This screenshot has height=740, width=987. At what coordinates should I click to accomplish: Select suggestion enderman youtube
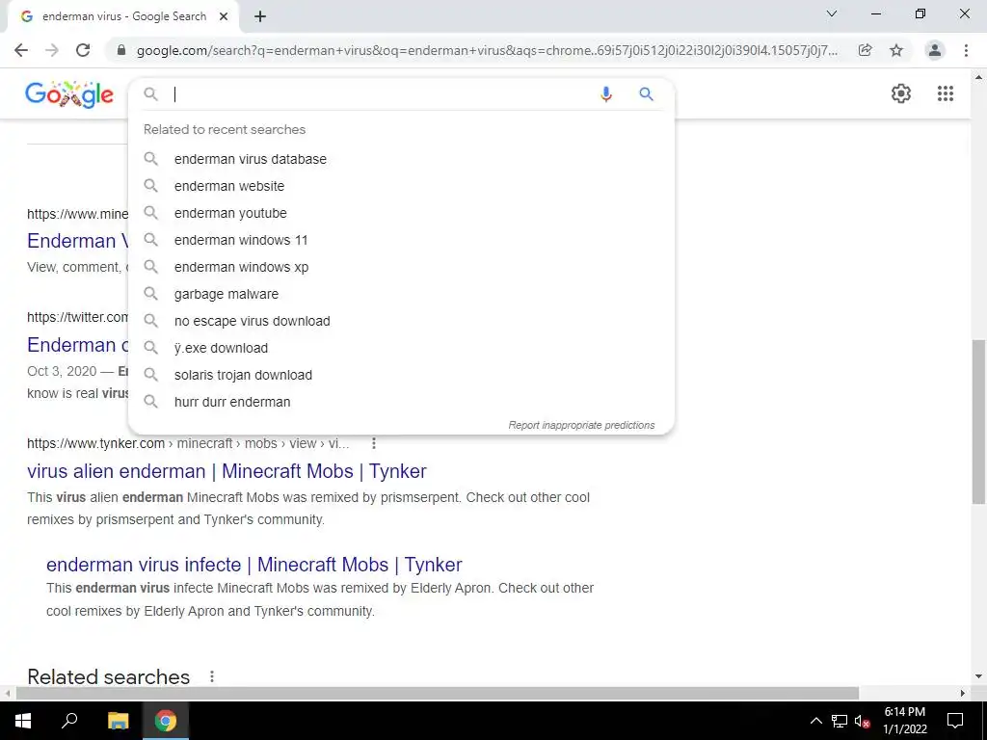[x=401, y=213]
